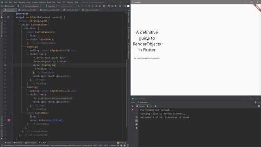Click the print icon in console sidebar
261x147 pixels.
click(x=137, y=124)
